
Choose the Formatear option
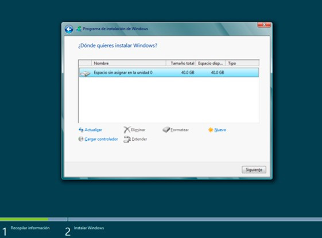[180, 130]
